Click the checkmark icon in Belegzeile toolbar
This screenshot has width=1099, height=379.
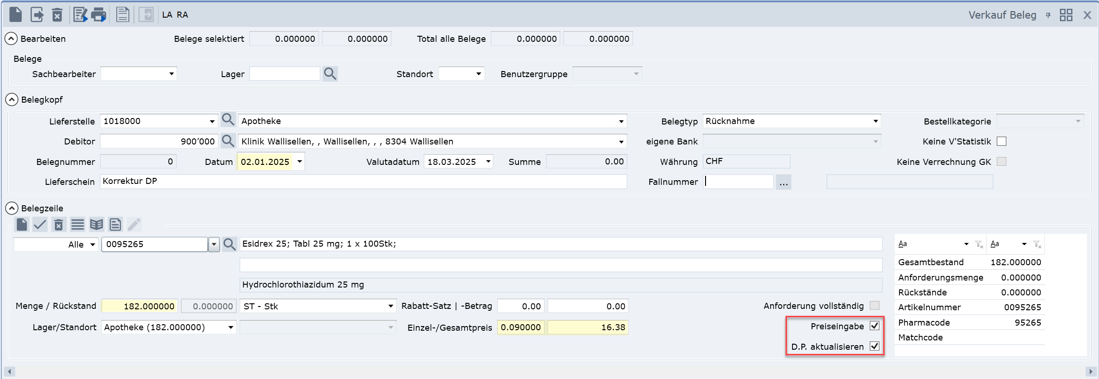tap(40, 225)
